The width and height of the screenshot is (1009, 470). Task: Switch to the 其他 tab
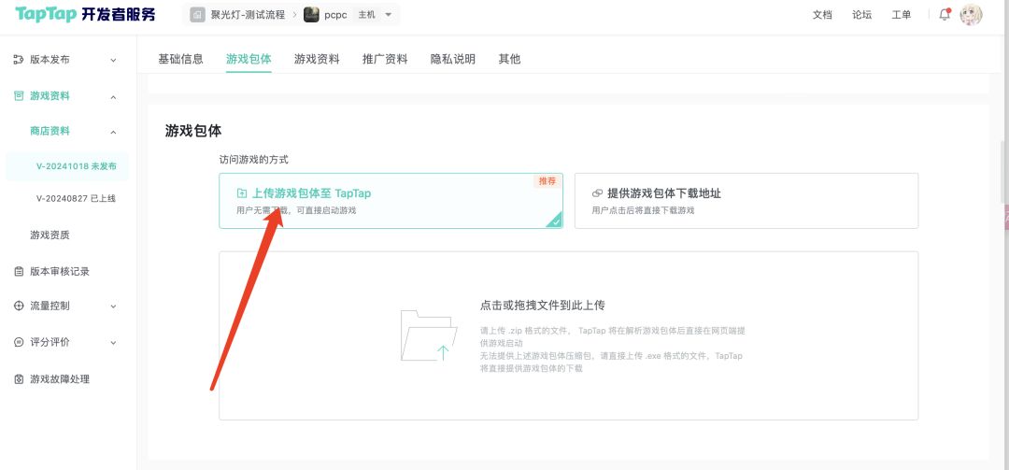pos(509,59)
